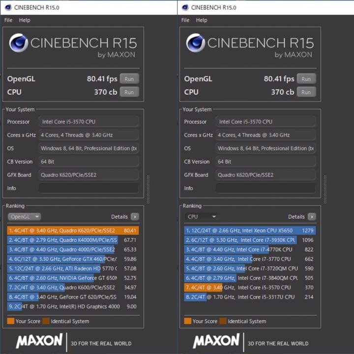Click the Processor field in left window
This screenshot has width=354, height=354.
pyautogui.click(x=88, y=122)
